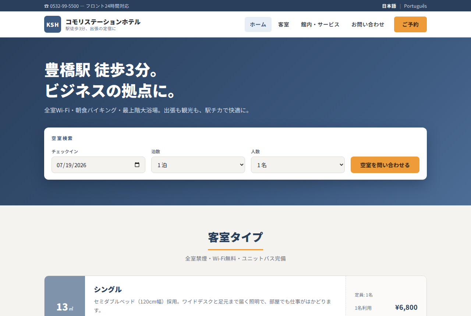Go to the ホーム nav tab
The image size is (471, 316).
(258, 25)
